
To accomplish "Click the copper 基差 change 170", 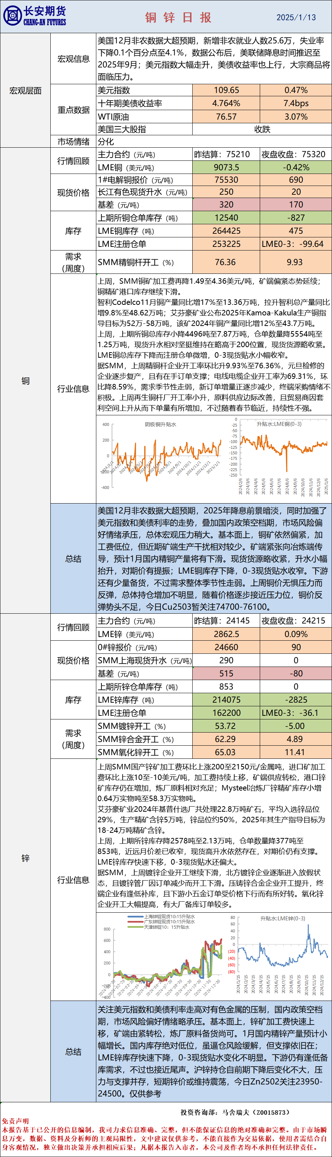I will pyautogui.click(x=296, y=204).
